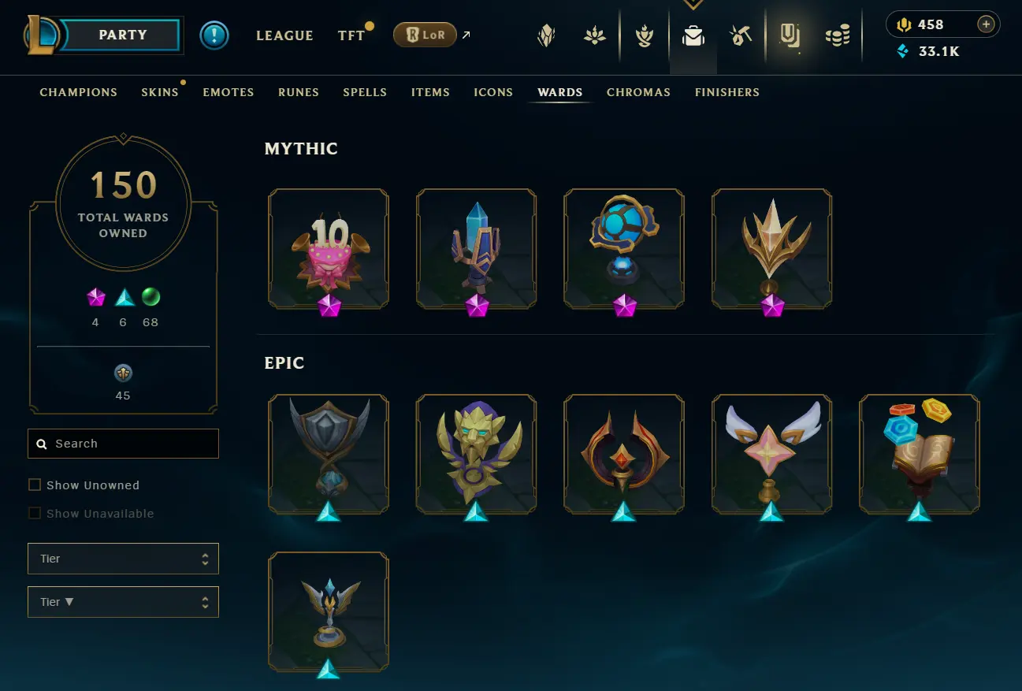
Task: Switch to the Skins tab
Action: [160, 92]
